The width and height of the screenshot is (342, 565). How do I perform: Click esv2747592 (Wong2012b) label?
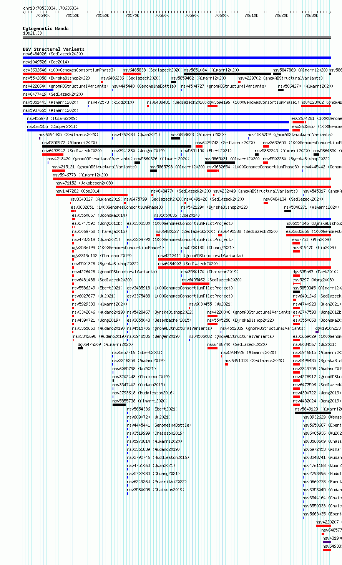pyautogui.click(x=97, y=223)
